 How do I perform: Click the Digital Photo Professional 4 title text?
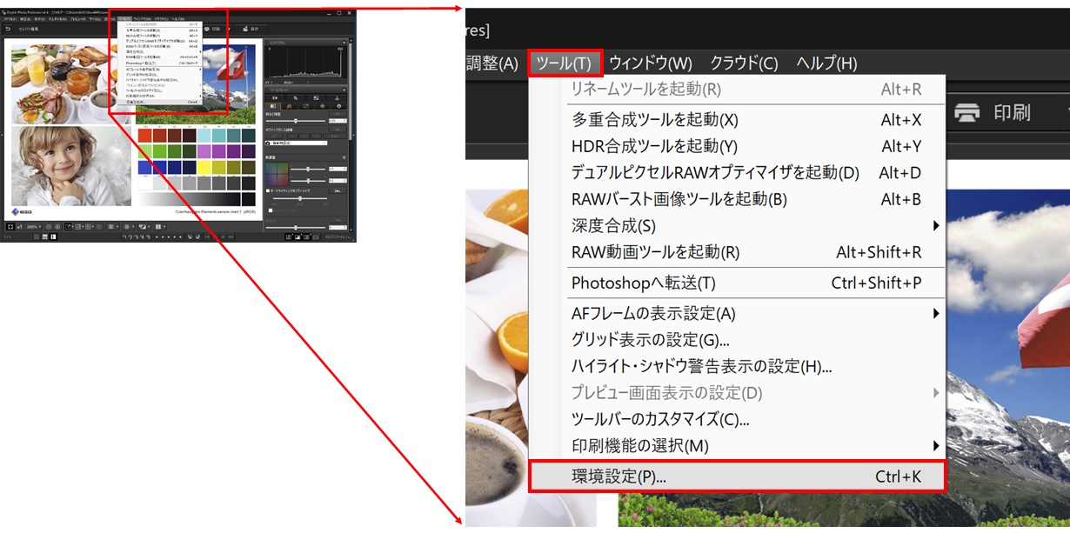27,13
